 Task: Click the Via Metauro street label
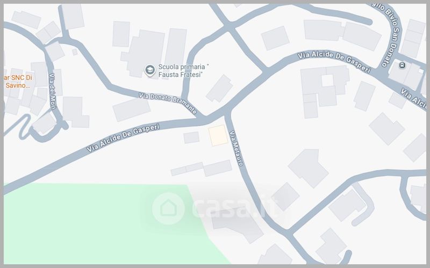tap(236, 148)
